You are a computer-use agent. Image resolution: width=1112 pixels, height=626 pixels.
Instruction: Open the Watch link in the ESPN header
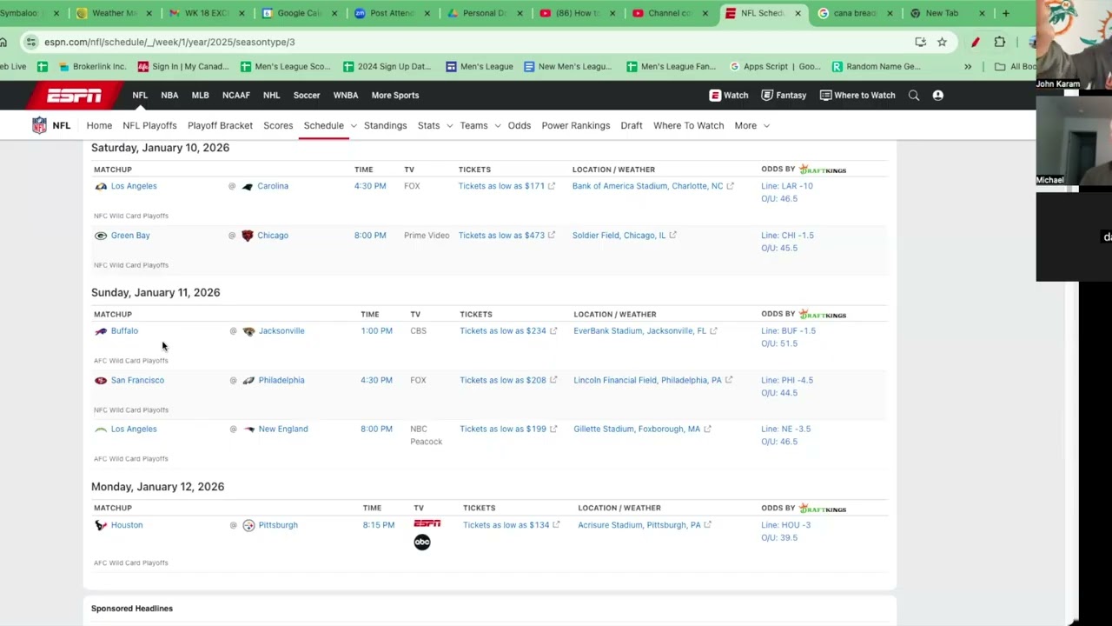[x=728, y=96]
